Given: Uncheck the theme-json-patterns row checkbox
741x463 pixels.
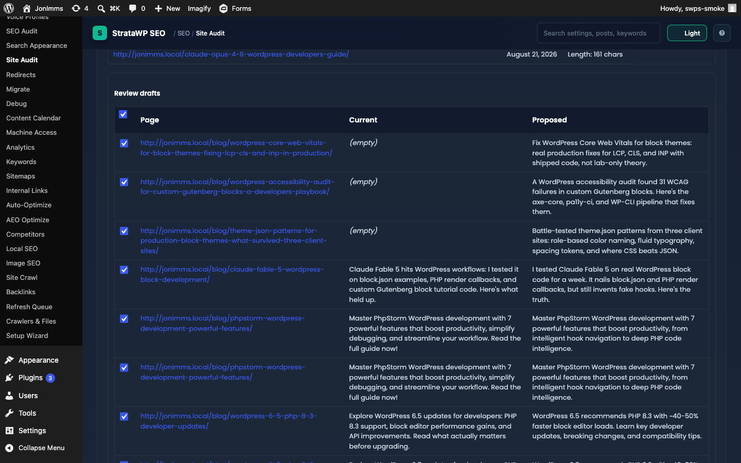Looking at the screenshot, I should [x=124, y=231].
